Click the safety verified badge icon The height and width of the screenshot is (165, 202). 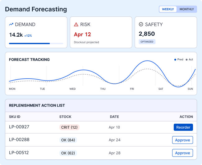pos(141,24)
